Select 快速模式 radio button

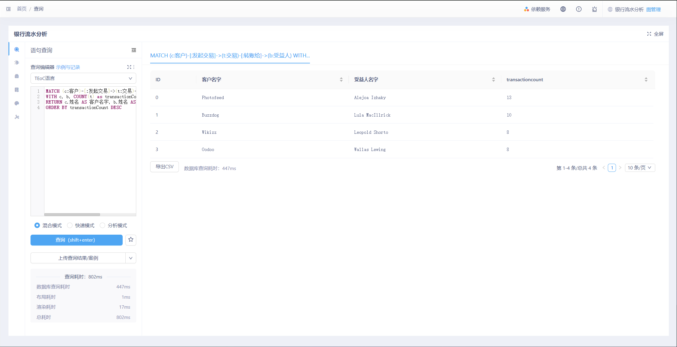70,225
